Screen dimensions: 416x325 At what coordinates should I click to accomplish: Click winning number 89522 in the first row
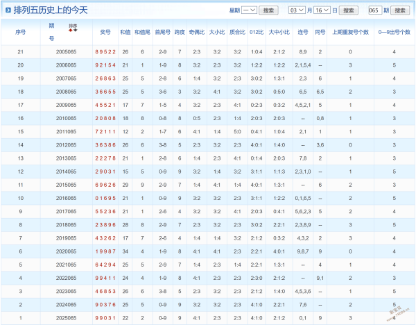[105, 52]
